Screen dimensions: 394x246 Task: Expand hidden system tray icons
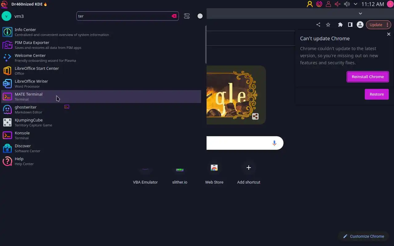point(356,4)
